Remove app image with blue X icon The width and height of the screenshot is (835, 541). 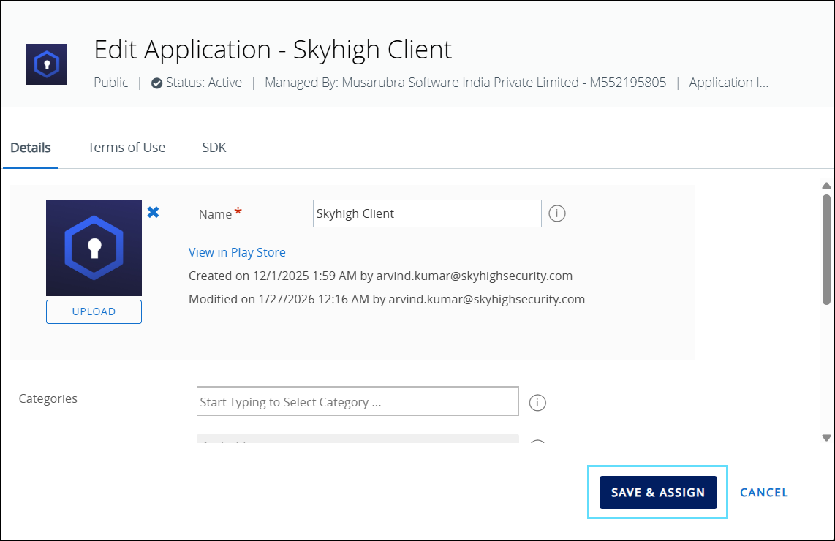point(153,212)
